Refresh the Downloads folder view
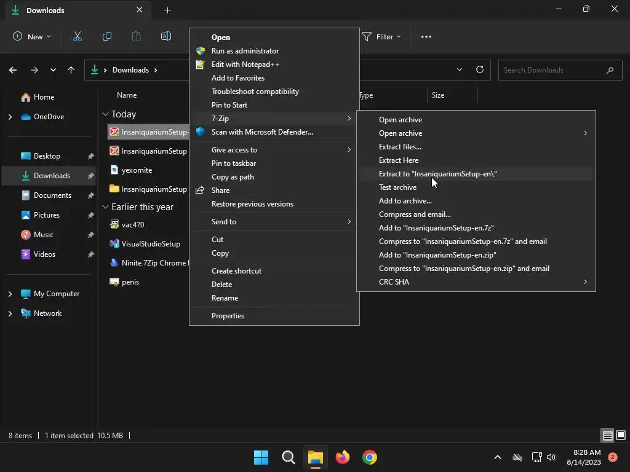Image resolution: width=630 pixels, height=472 pixels. 480,69
